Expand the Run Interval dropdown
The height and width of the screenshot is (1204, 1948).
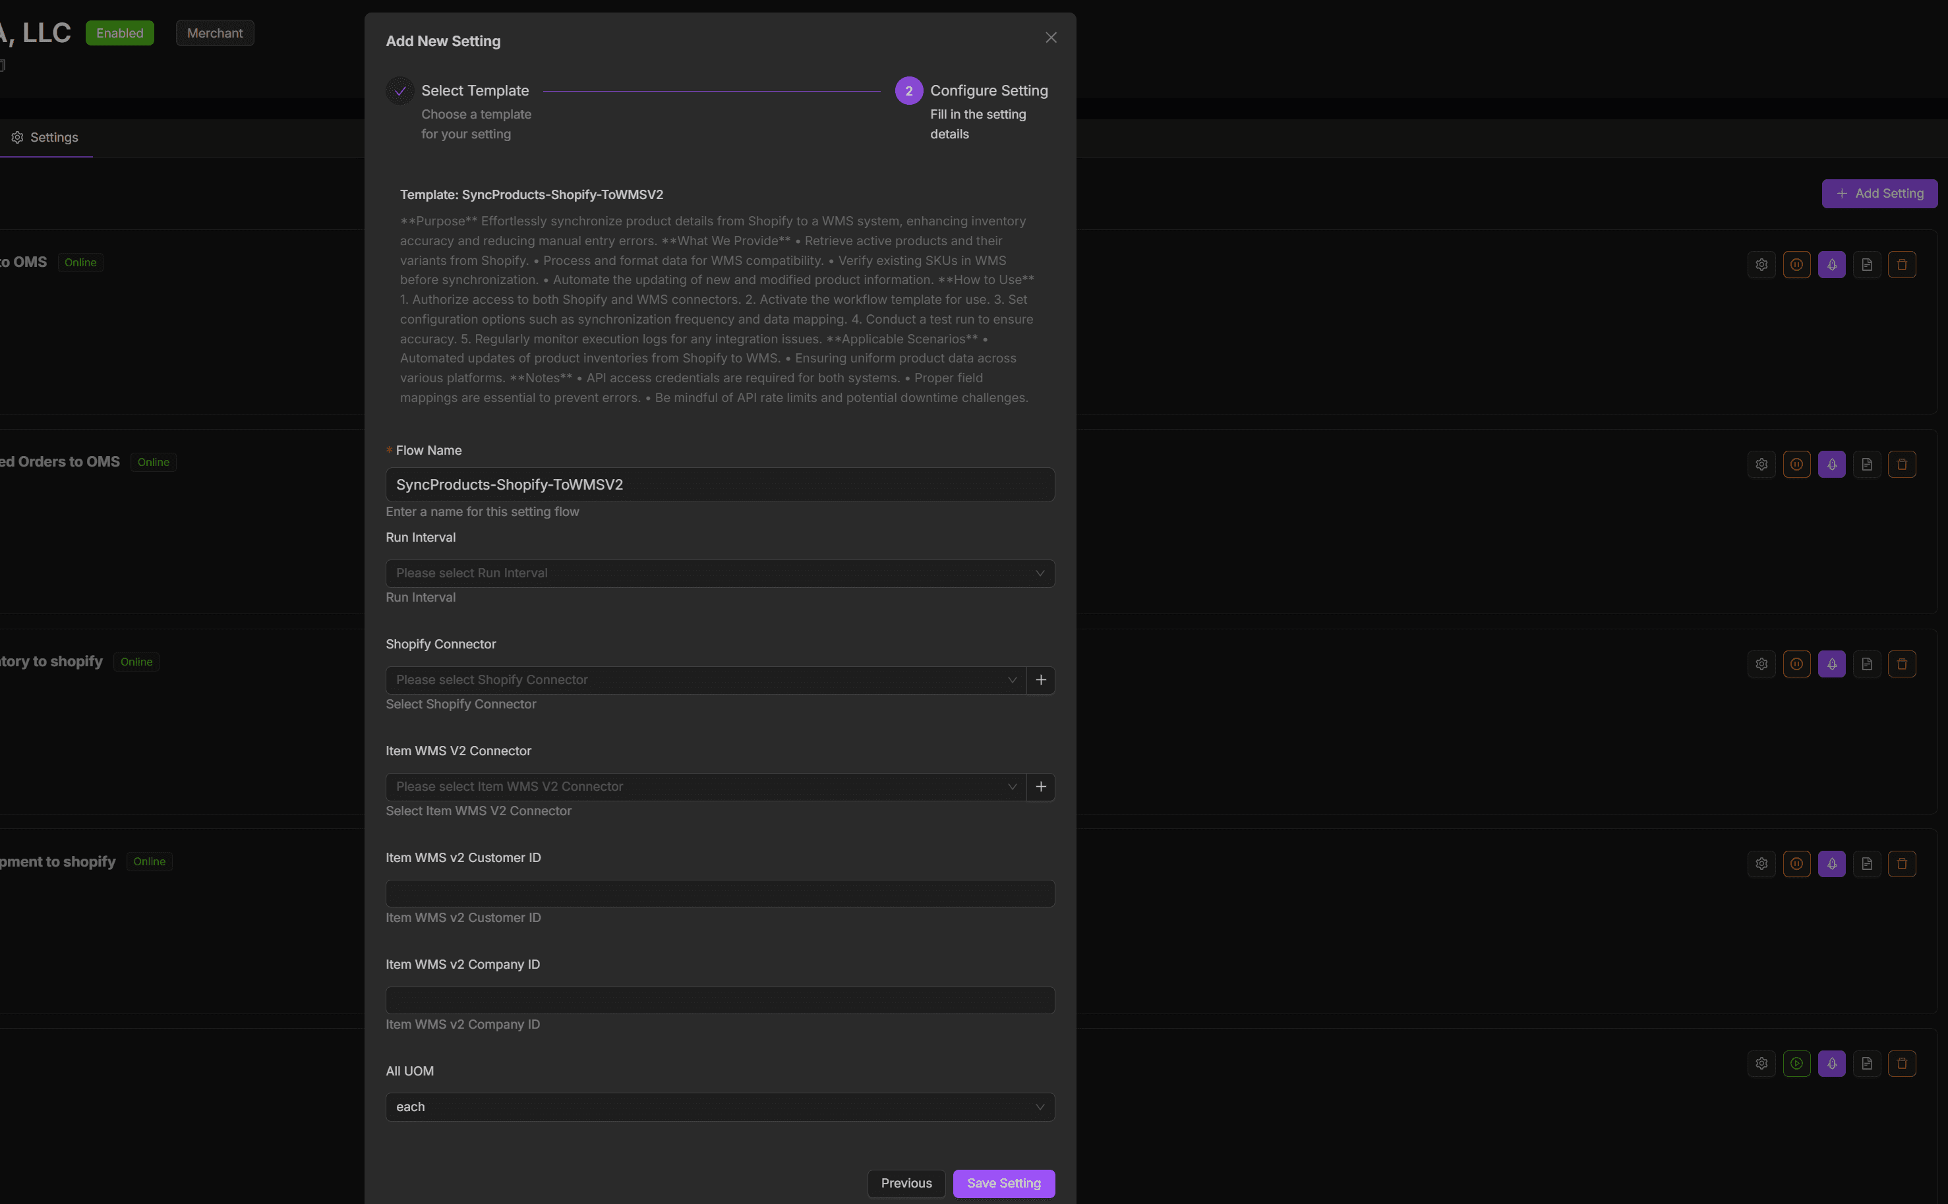tap(719, 573)
